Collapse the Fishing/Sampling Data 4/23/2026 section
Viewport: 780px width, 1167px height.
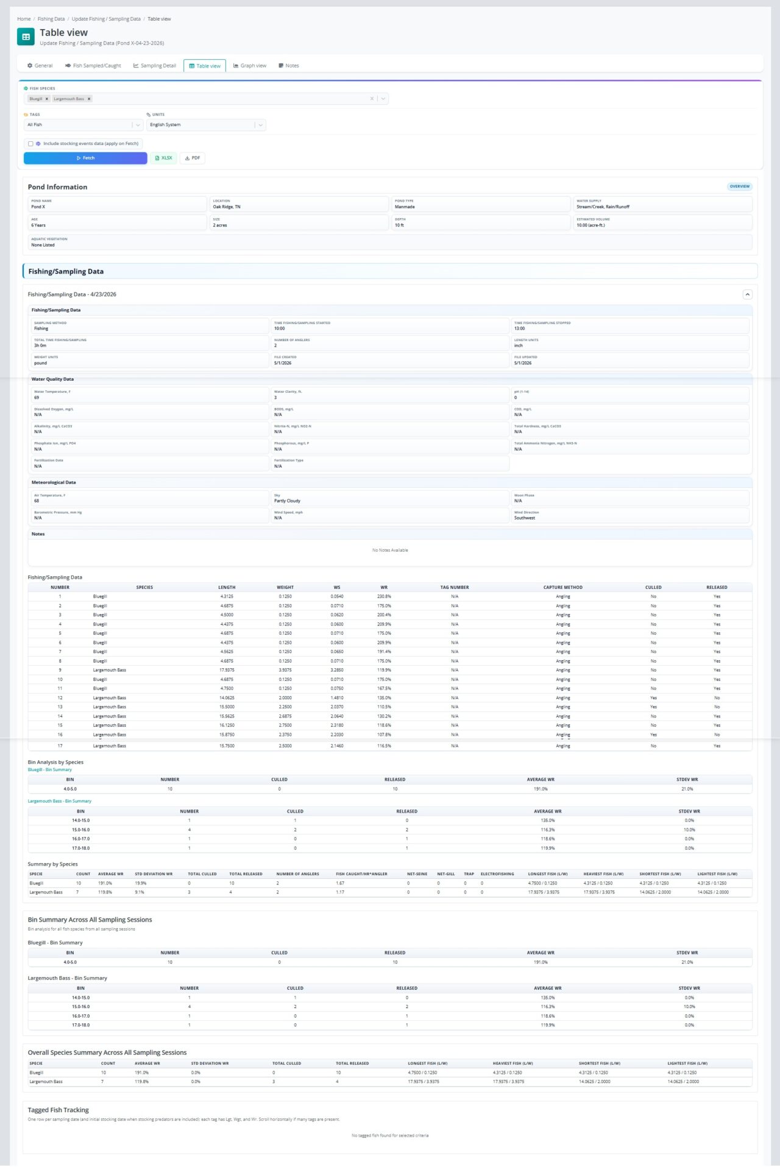747,294
